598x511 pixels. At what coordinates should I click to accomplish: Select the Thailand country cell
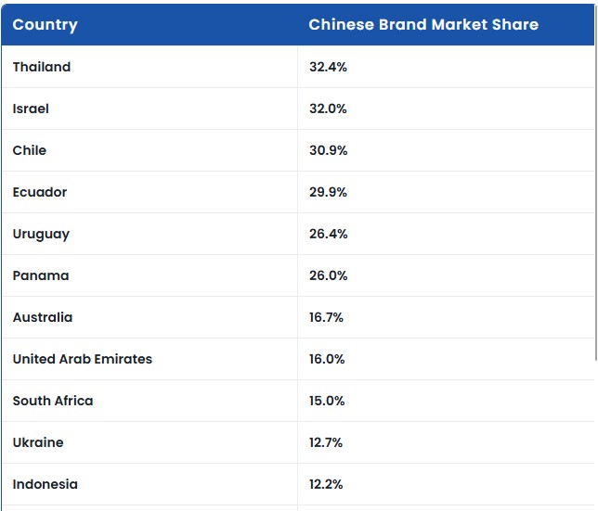pyautogui.click(x=42, y=67)
